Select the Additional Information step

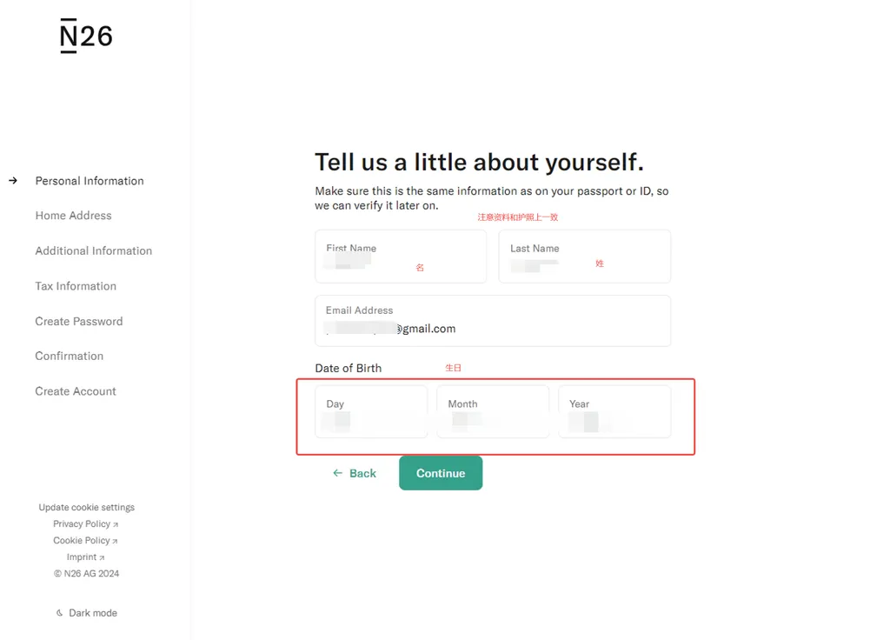click(94, 250)
